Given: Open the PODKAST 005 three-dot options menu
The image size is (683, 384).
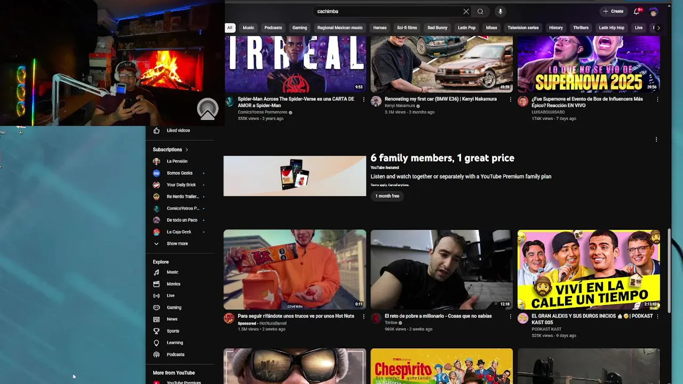Looking at the screenshot, I should pyautogui.click(x=657, y=316).
